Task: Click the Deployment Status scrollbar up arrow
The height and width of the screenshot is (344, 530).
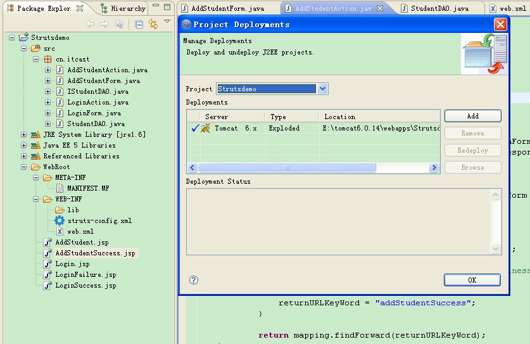Action: click(496, 195)
